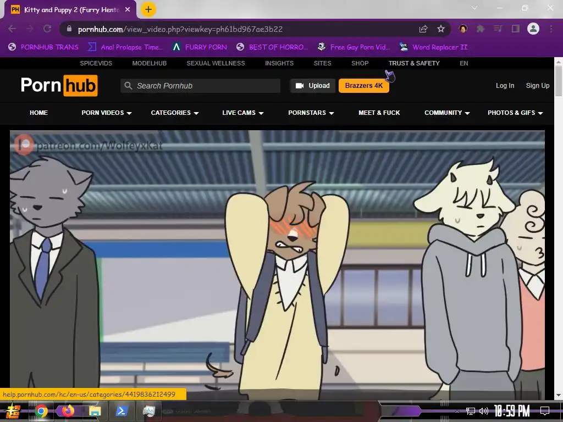This screenshot has width=563, height=422.
Task: Open the BEST OF HORRO... bookmark
Action: 272,47
